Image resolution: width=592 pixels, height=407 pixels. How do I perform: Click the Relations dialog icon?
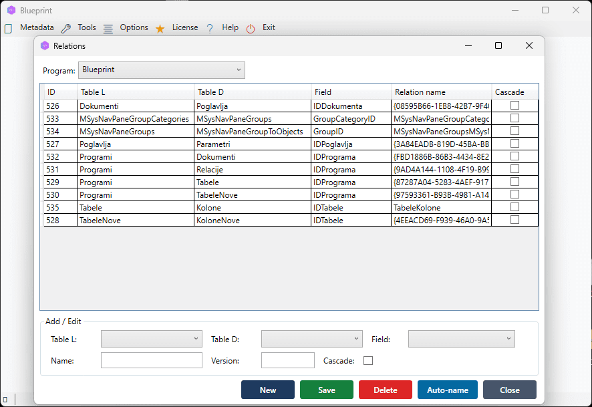[45, 45]
